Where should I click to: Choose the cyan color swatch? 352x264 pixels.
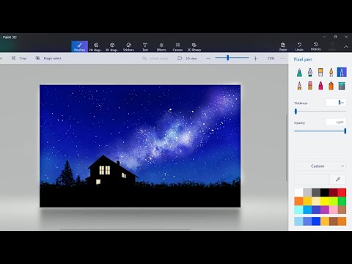coord(298,210)
